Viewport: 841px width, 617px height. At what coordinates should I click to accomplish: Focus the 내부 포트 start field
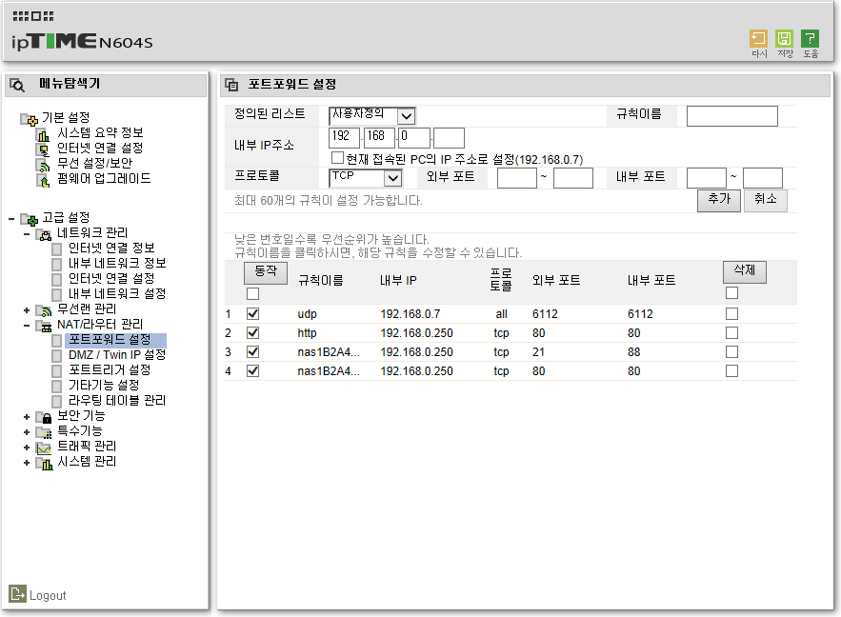point(707,178)
